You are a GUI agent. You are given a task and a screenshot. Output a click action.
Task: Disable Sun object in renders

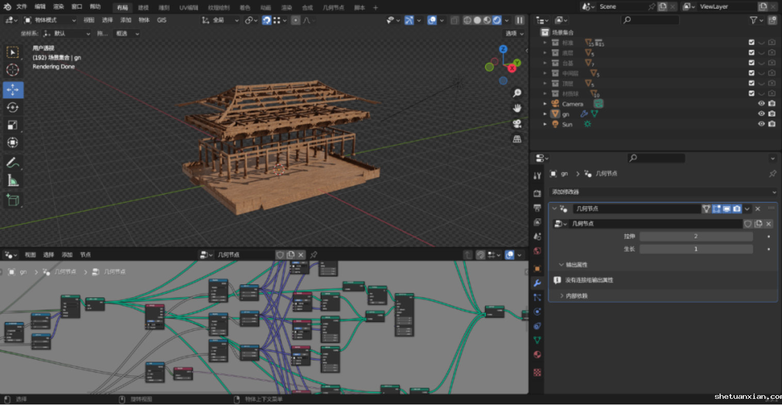click(772, 124)
